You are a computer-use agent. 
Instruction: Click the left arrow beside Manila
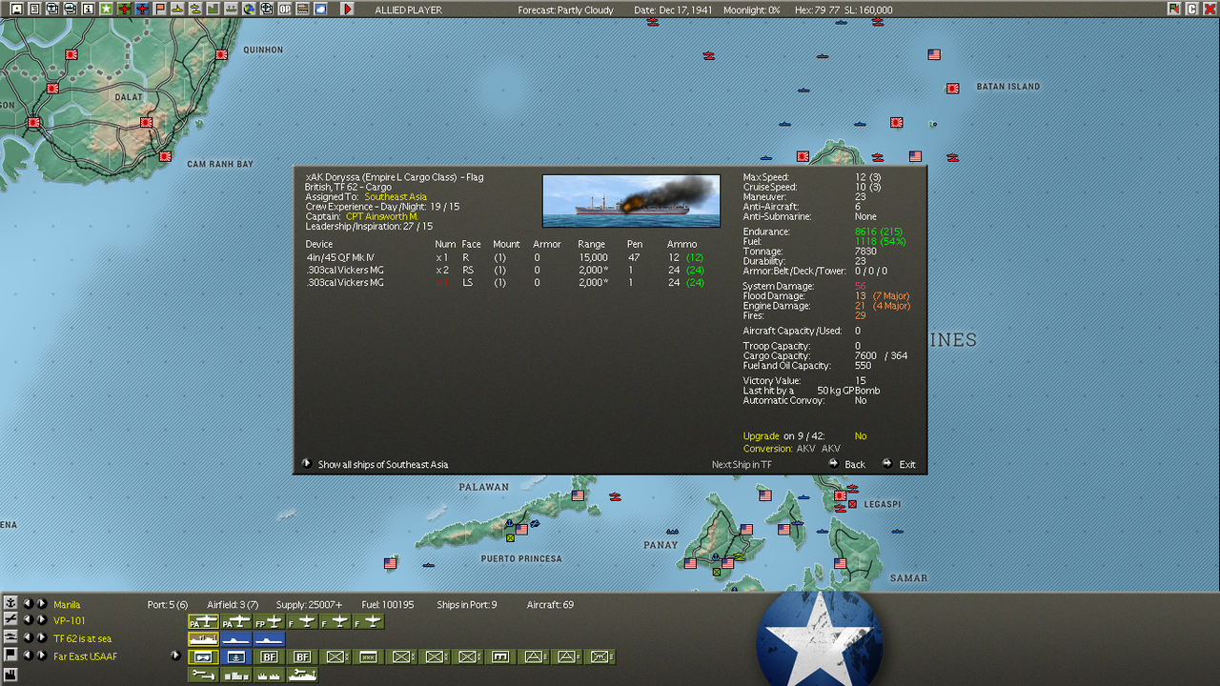tap(28, 604)
